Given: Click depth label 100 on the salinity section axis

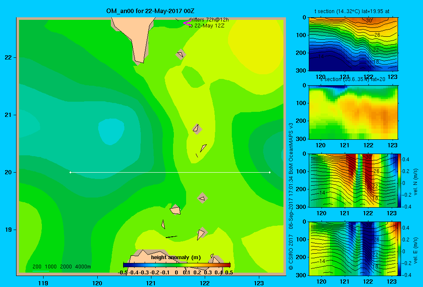Looking at the screenshot, I should [301, 103].
